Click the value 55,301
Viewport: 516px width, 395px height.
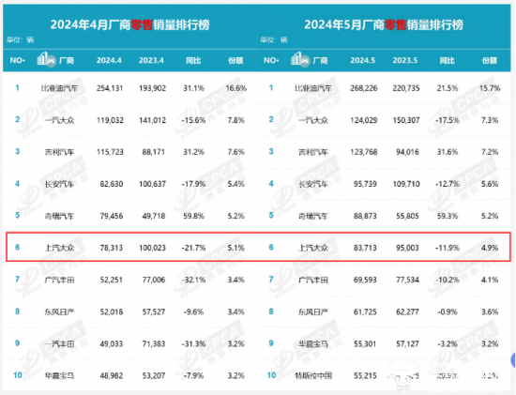pos(365,344)
